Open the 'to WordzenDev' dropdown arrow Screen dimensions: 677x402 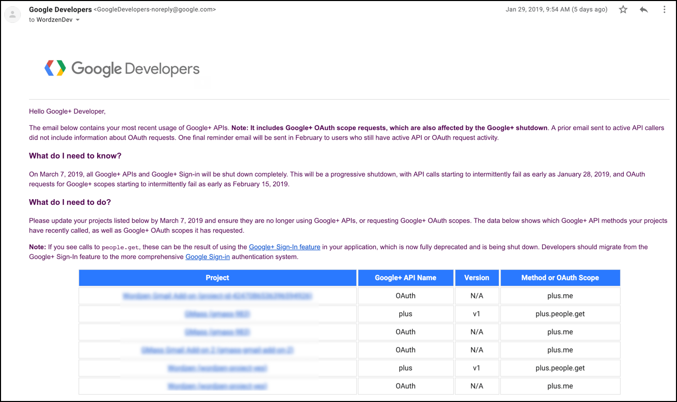(77, 20)
